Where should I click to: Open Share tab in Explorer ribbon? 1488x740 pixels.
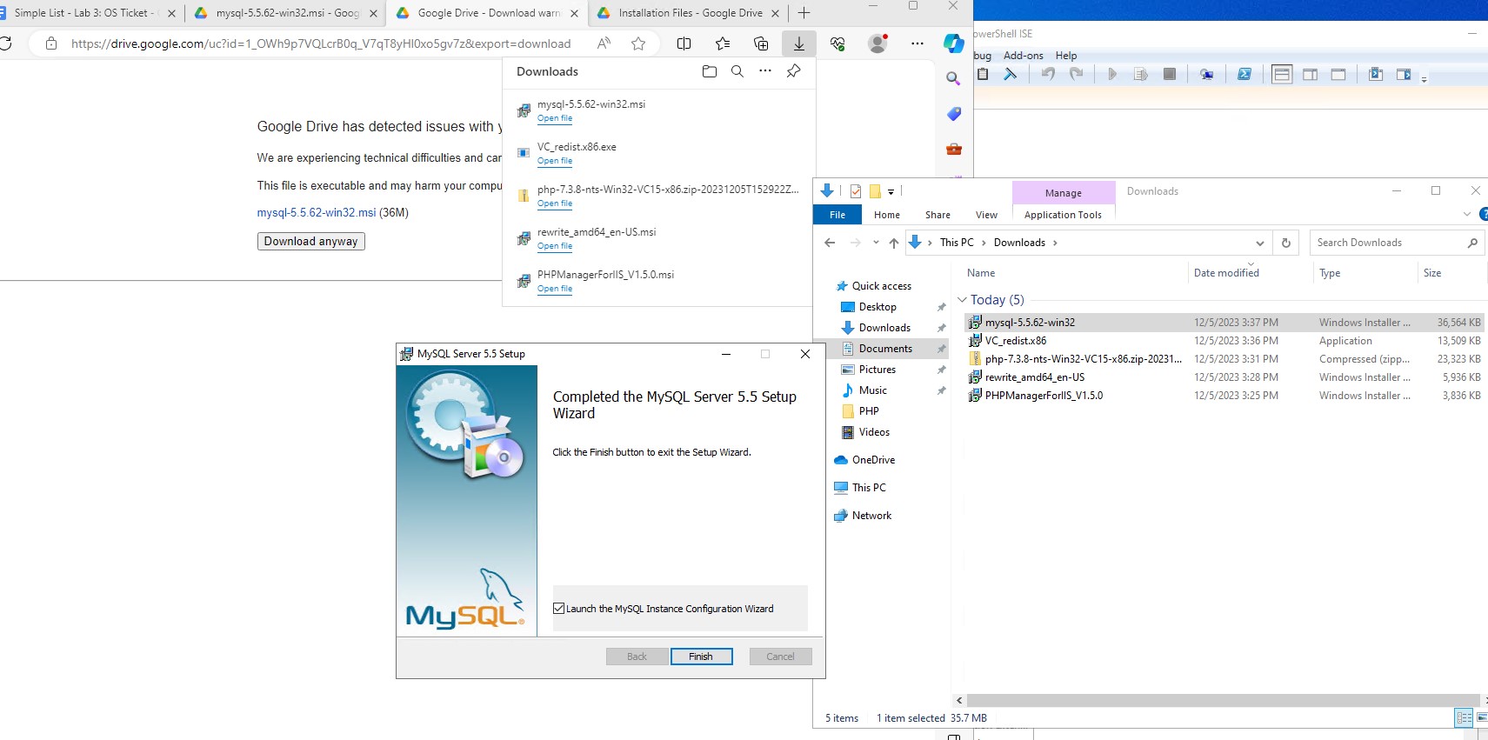938,215
